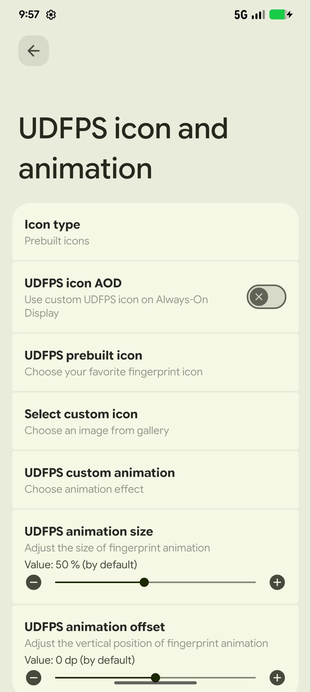Click the animation offset slider thumb
Screen dimensions: 311x692
(155, 678)
